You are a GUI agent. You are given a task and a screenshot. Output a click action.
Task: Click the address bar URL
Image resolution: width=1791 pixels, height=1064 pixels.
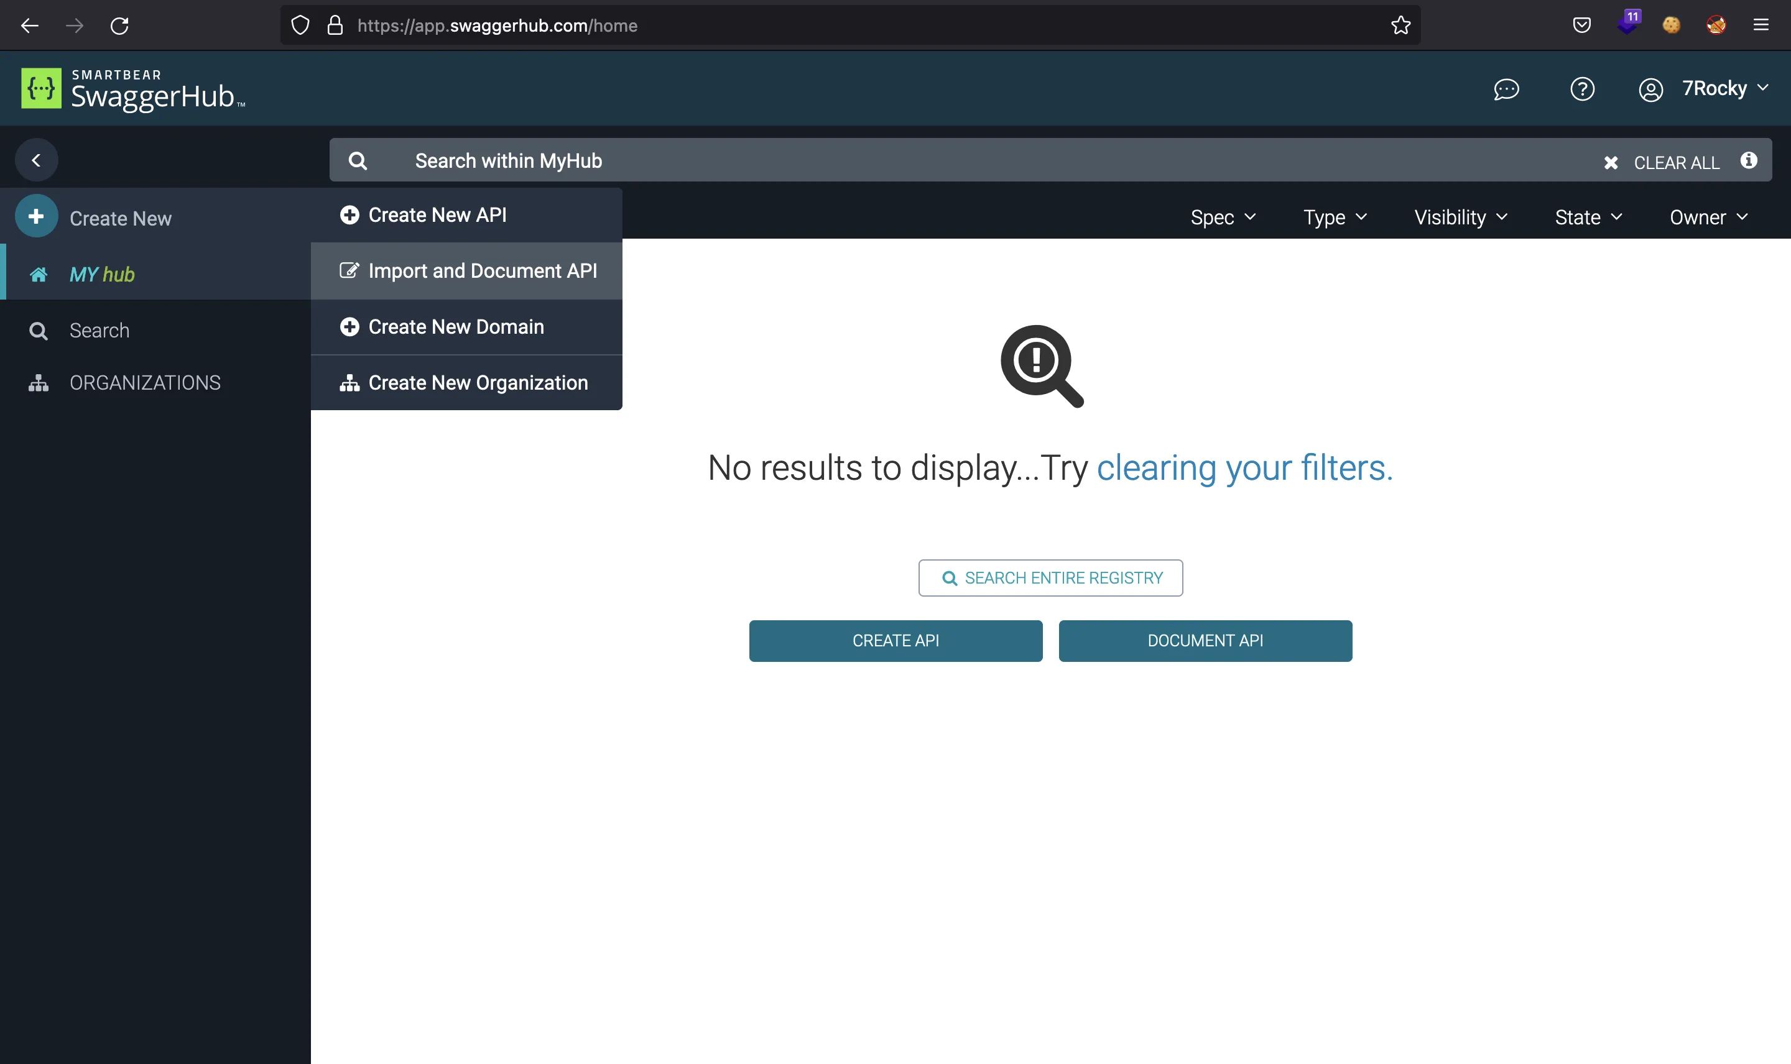(497, 26)
